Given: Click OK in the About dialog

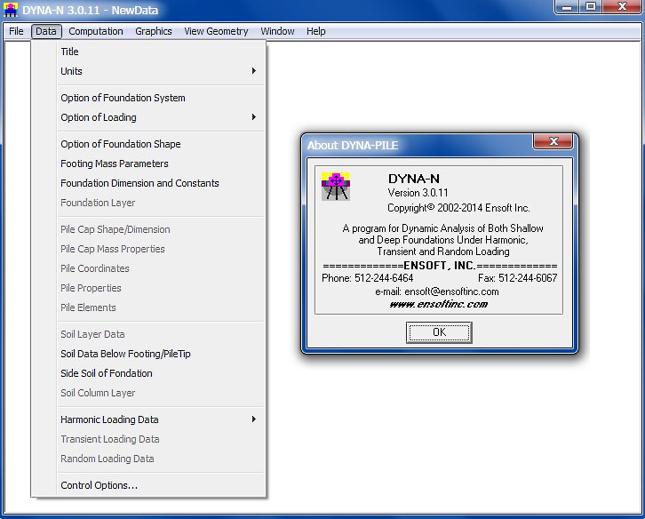Looking at the screenshot, I should coord(439,332).
